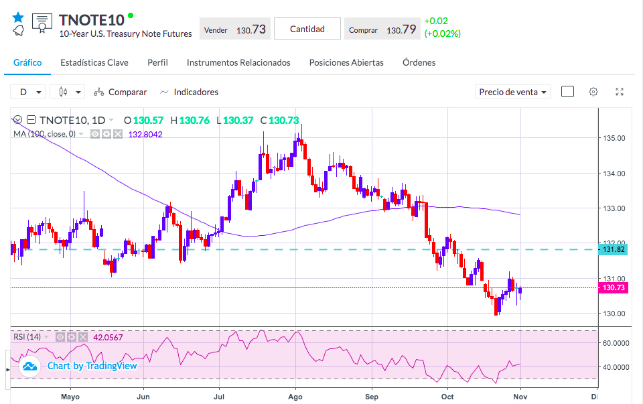
Task: Hide the MA indicator with the eye icon
Action: [94, 134]
